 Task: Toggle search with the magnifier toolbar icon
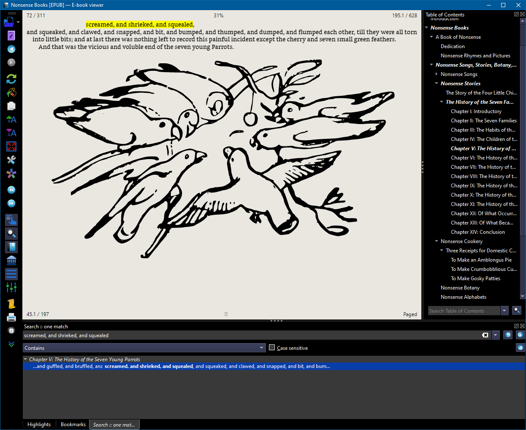pos(11,233)
